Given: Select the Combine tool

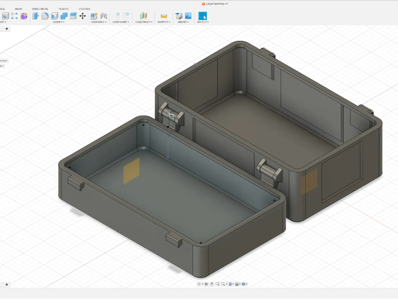Looking at the screenshot, I should coord(64,16).
